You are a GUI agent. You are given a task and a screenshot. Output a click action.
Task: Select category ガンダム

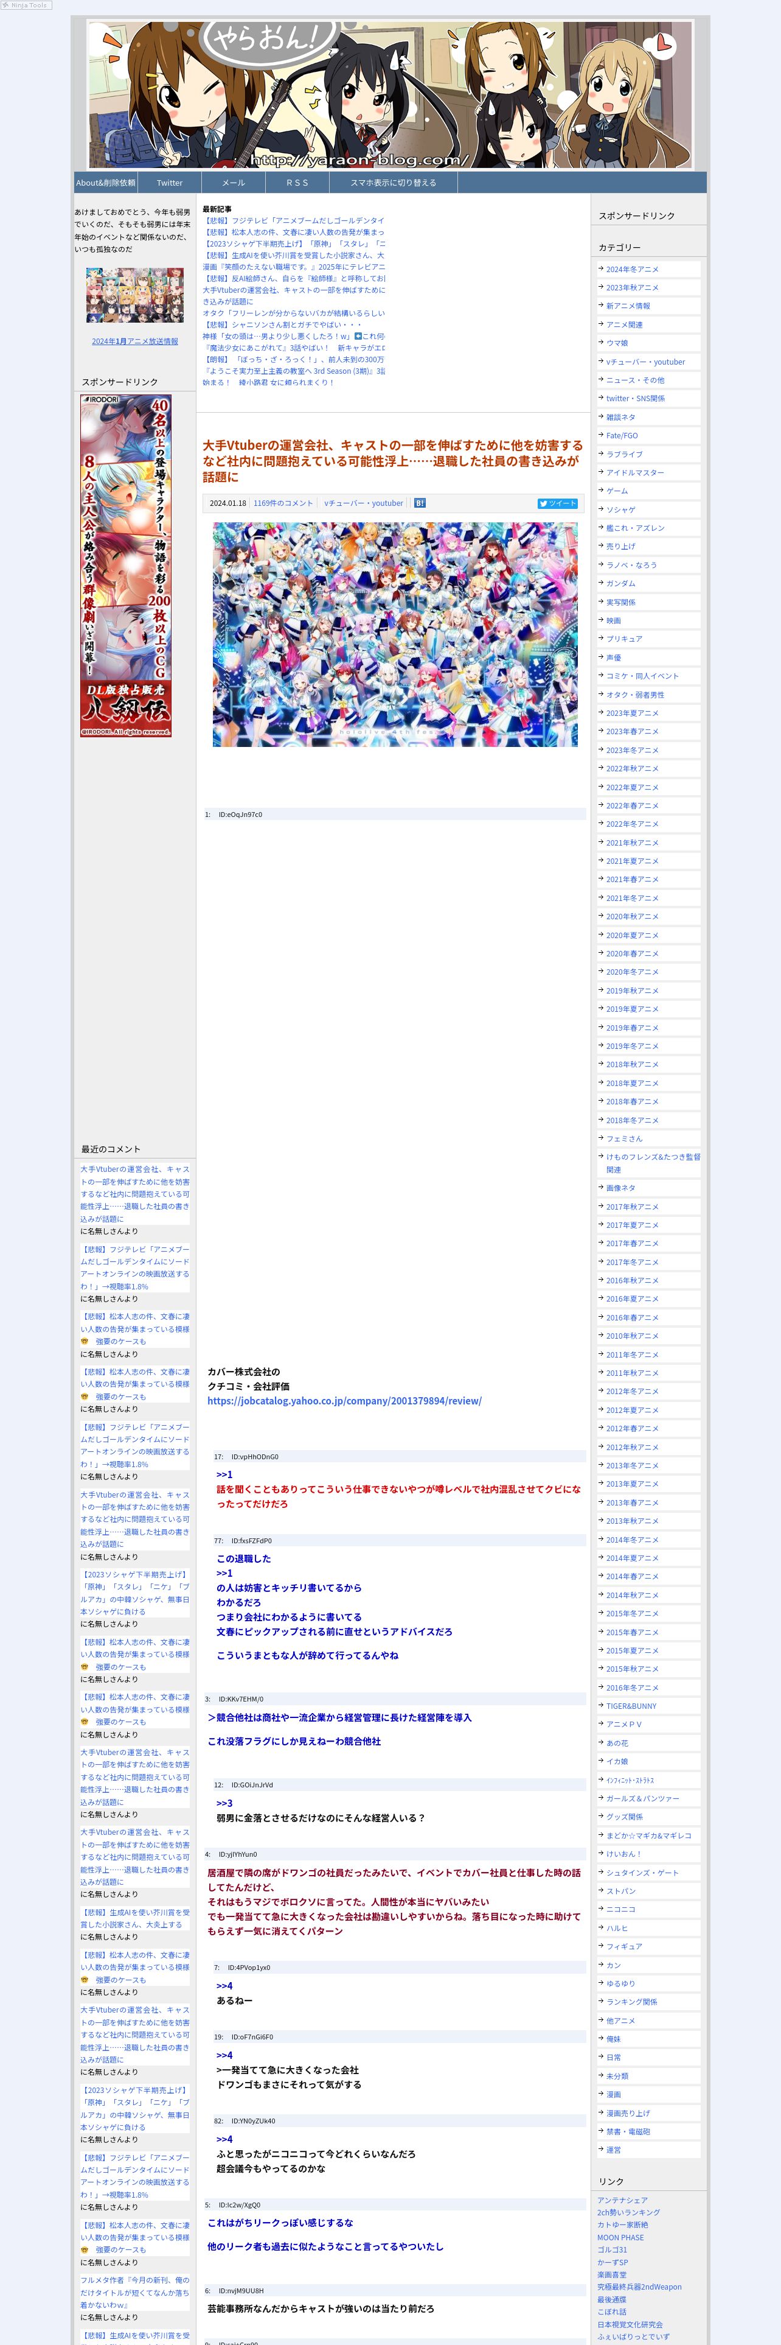click(621, 584)
